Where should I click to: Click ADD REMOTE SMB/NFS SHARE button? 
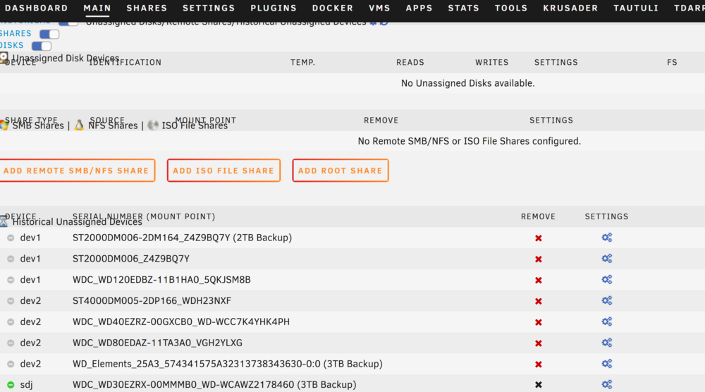coord(76,171)
